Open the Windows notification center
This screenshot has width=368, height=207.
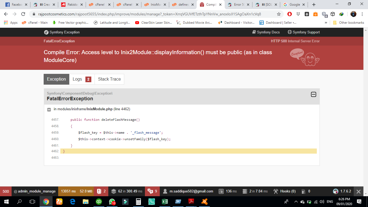click(x=359, y=202)
